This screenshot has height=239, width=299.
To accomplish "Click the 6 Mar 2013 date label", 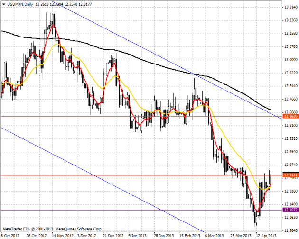I will (213, 235).
